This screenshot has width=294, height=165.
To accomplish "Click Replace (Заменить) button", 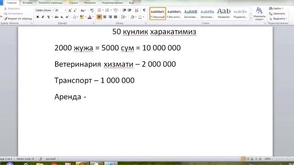I will tap(277, 13).
